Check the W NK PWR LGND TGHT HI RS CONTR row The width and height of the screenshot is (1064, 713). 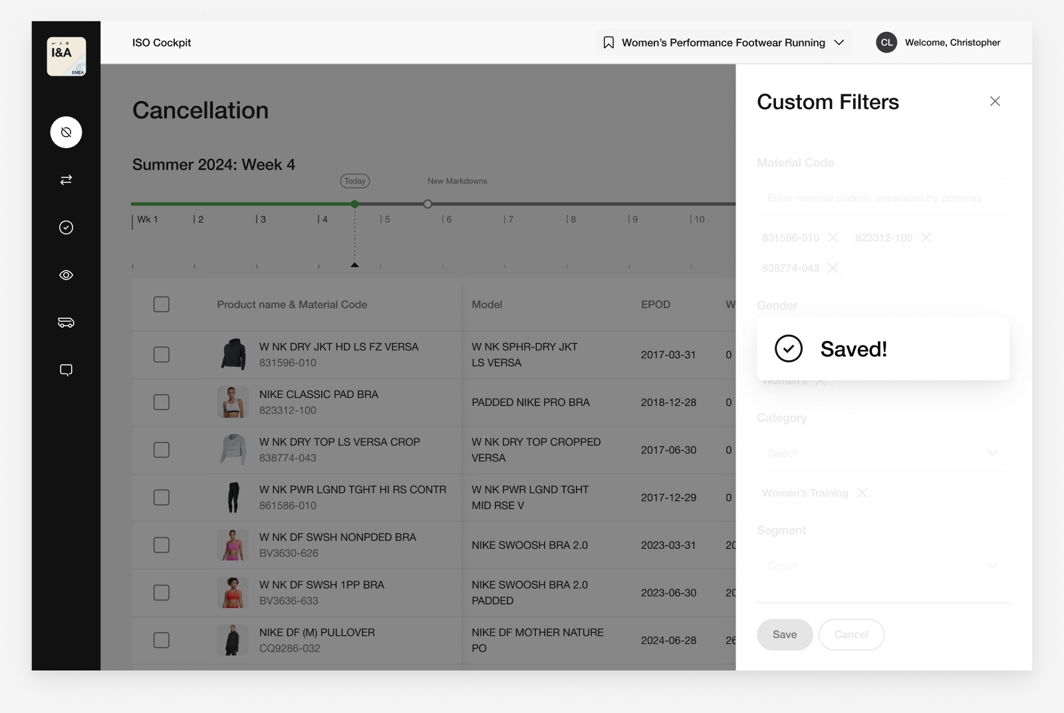161,498
